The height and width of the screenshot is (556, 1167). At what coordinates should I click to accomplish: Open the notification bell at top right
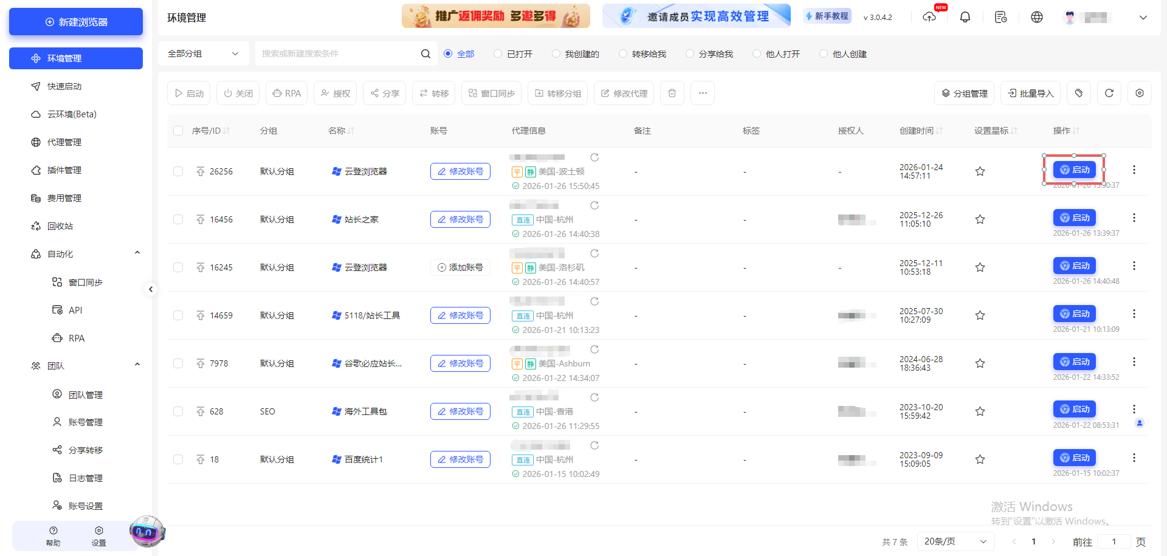coord(965,16)
